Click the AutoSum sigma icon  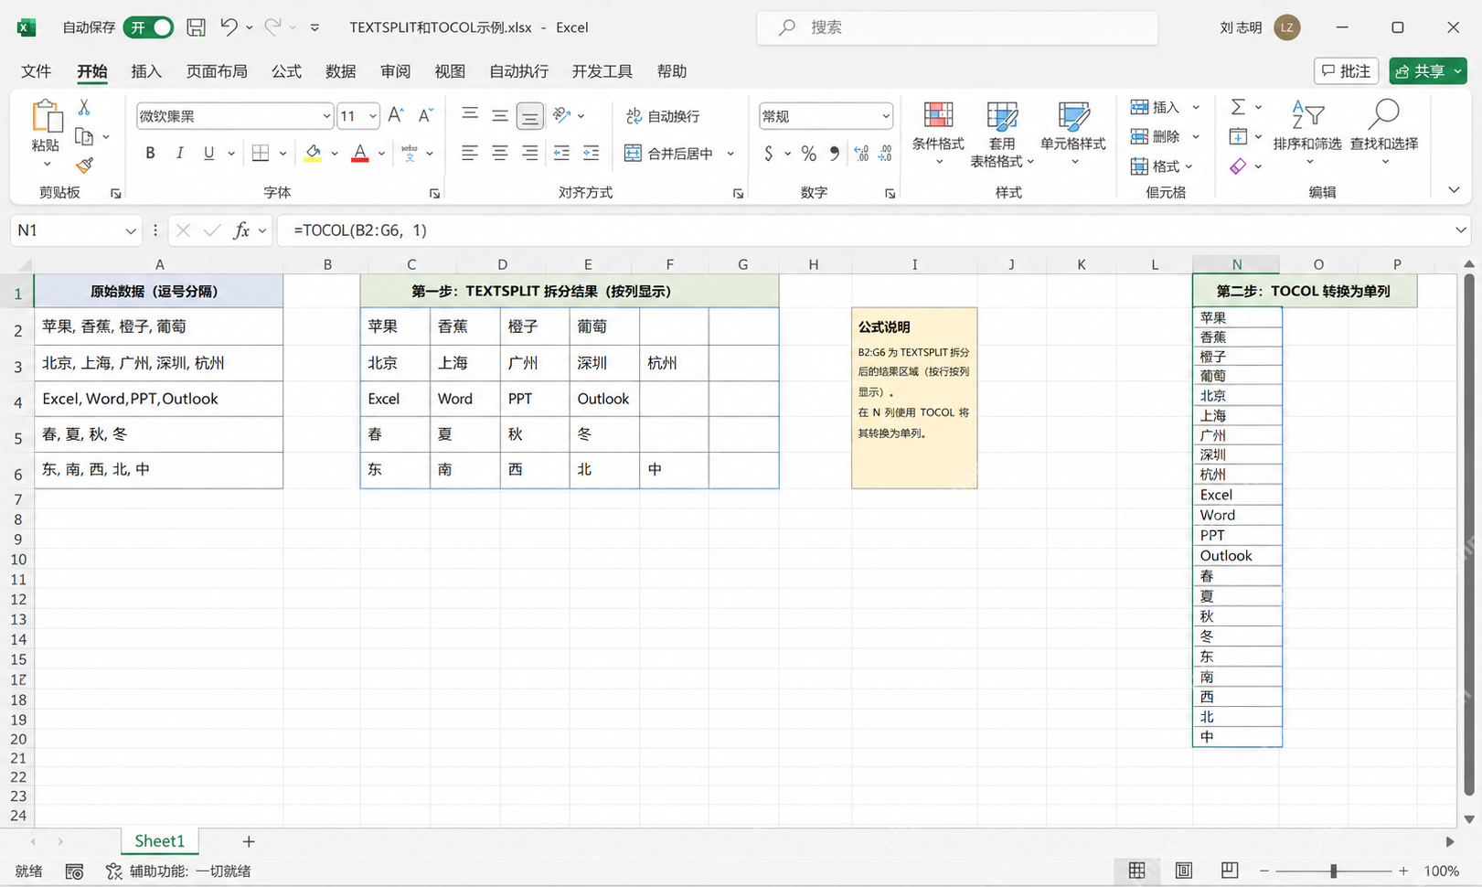[x=1238, y=107]
